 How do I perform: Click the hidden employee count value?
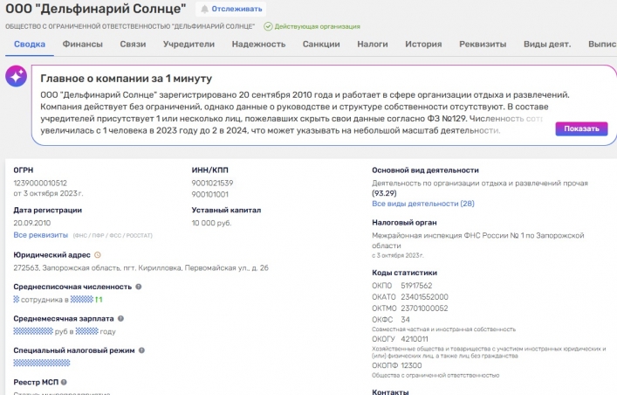(x=17, y=299)
